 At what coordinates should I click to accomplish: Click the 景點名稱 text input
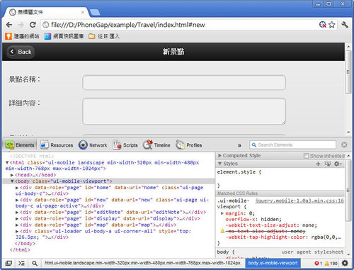tap(184, 82)
